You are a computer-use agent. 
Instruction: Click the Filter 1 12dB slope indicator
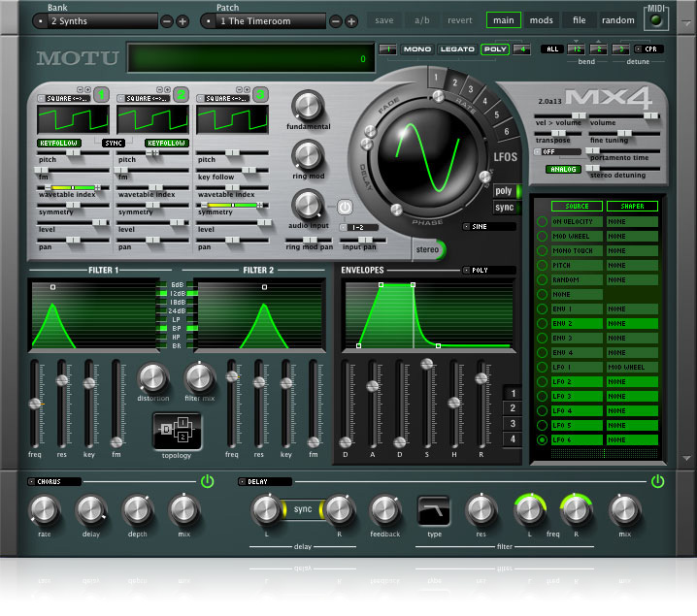click(163, 293)
